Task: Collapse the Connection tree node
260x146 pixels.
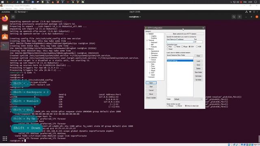Action: (147, 62)
